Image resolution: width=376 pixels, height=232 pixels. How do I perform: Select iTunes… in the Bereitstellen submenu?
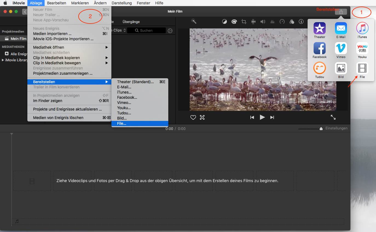tap(140, 92)
